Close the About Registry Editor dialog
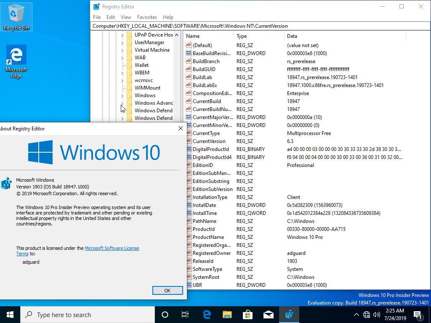431x323 pixels. [x=180, y=129]
